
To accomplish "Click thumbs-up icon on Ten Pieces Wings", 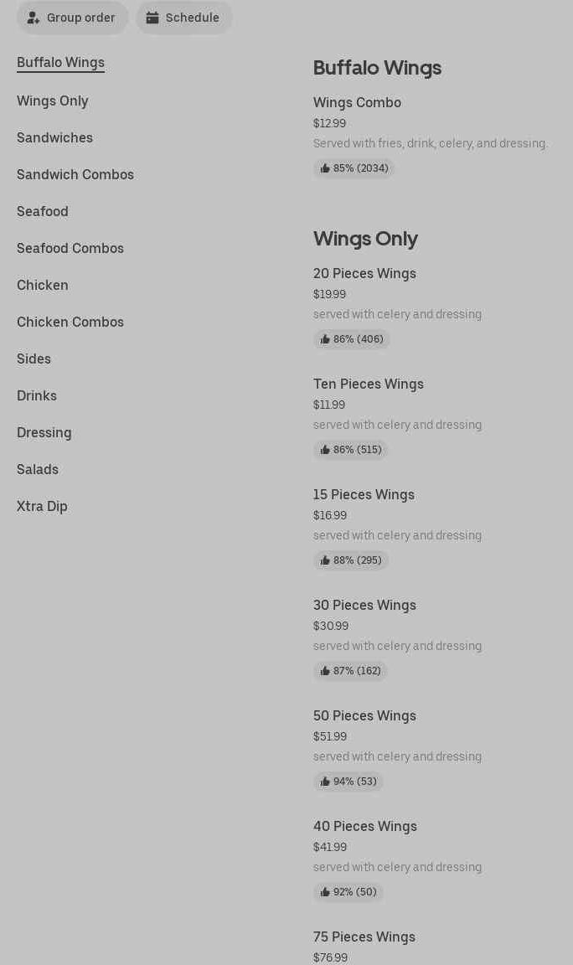I will (325, 450).
